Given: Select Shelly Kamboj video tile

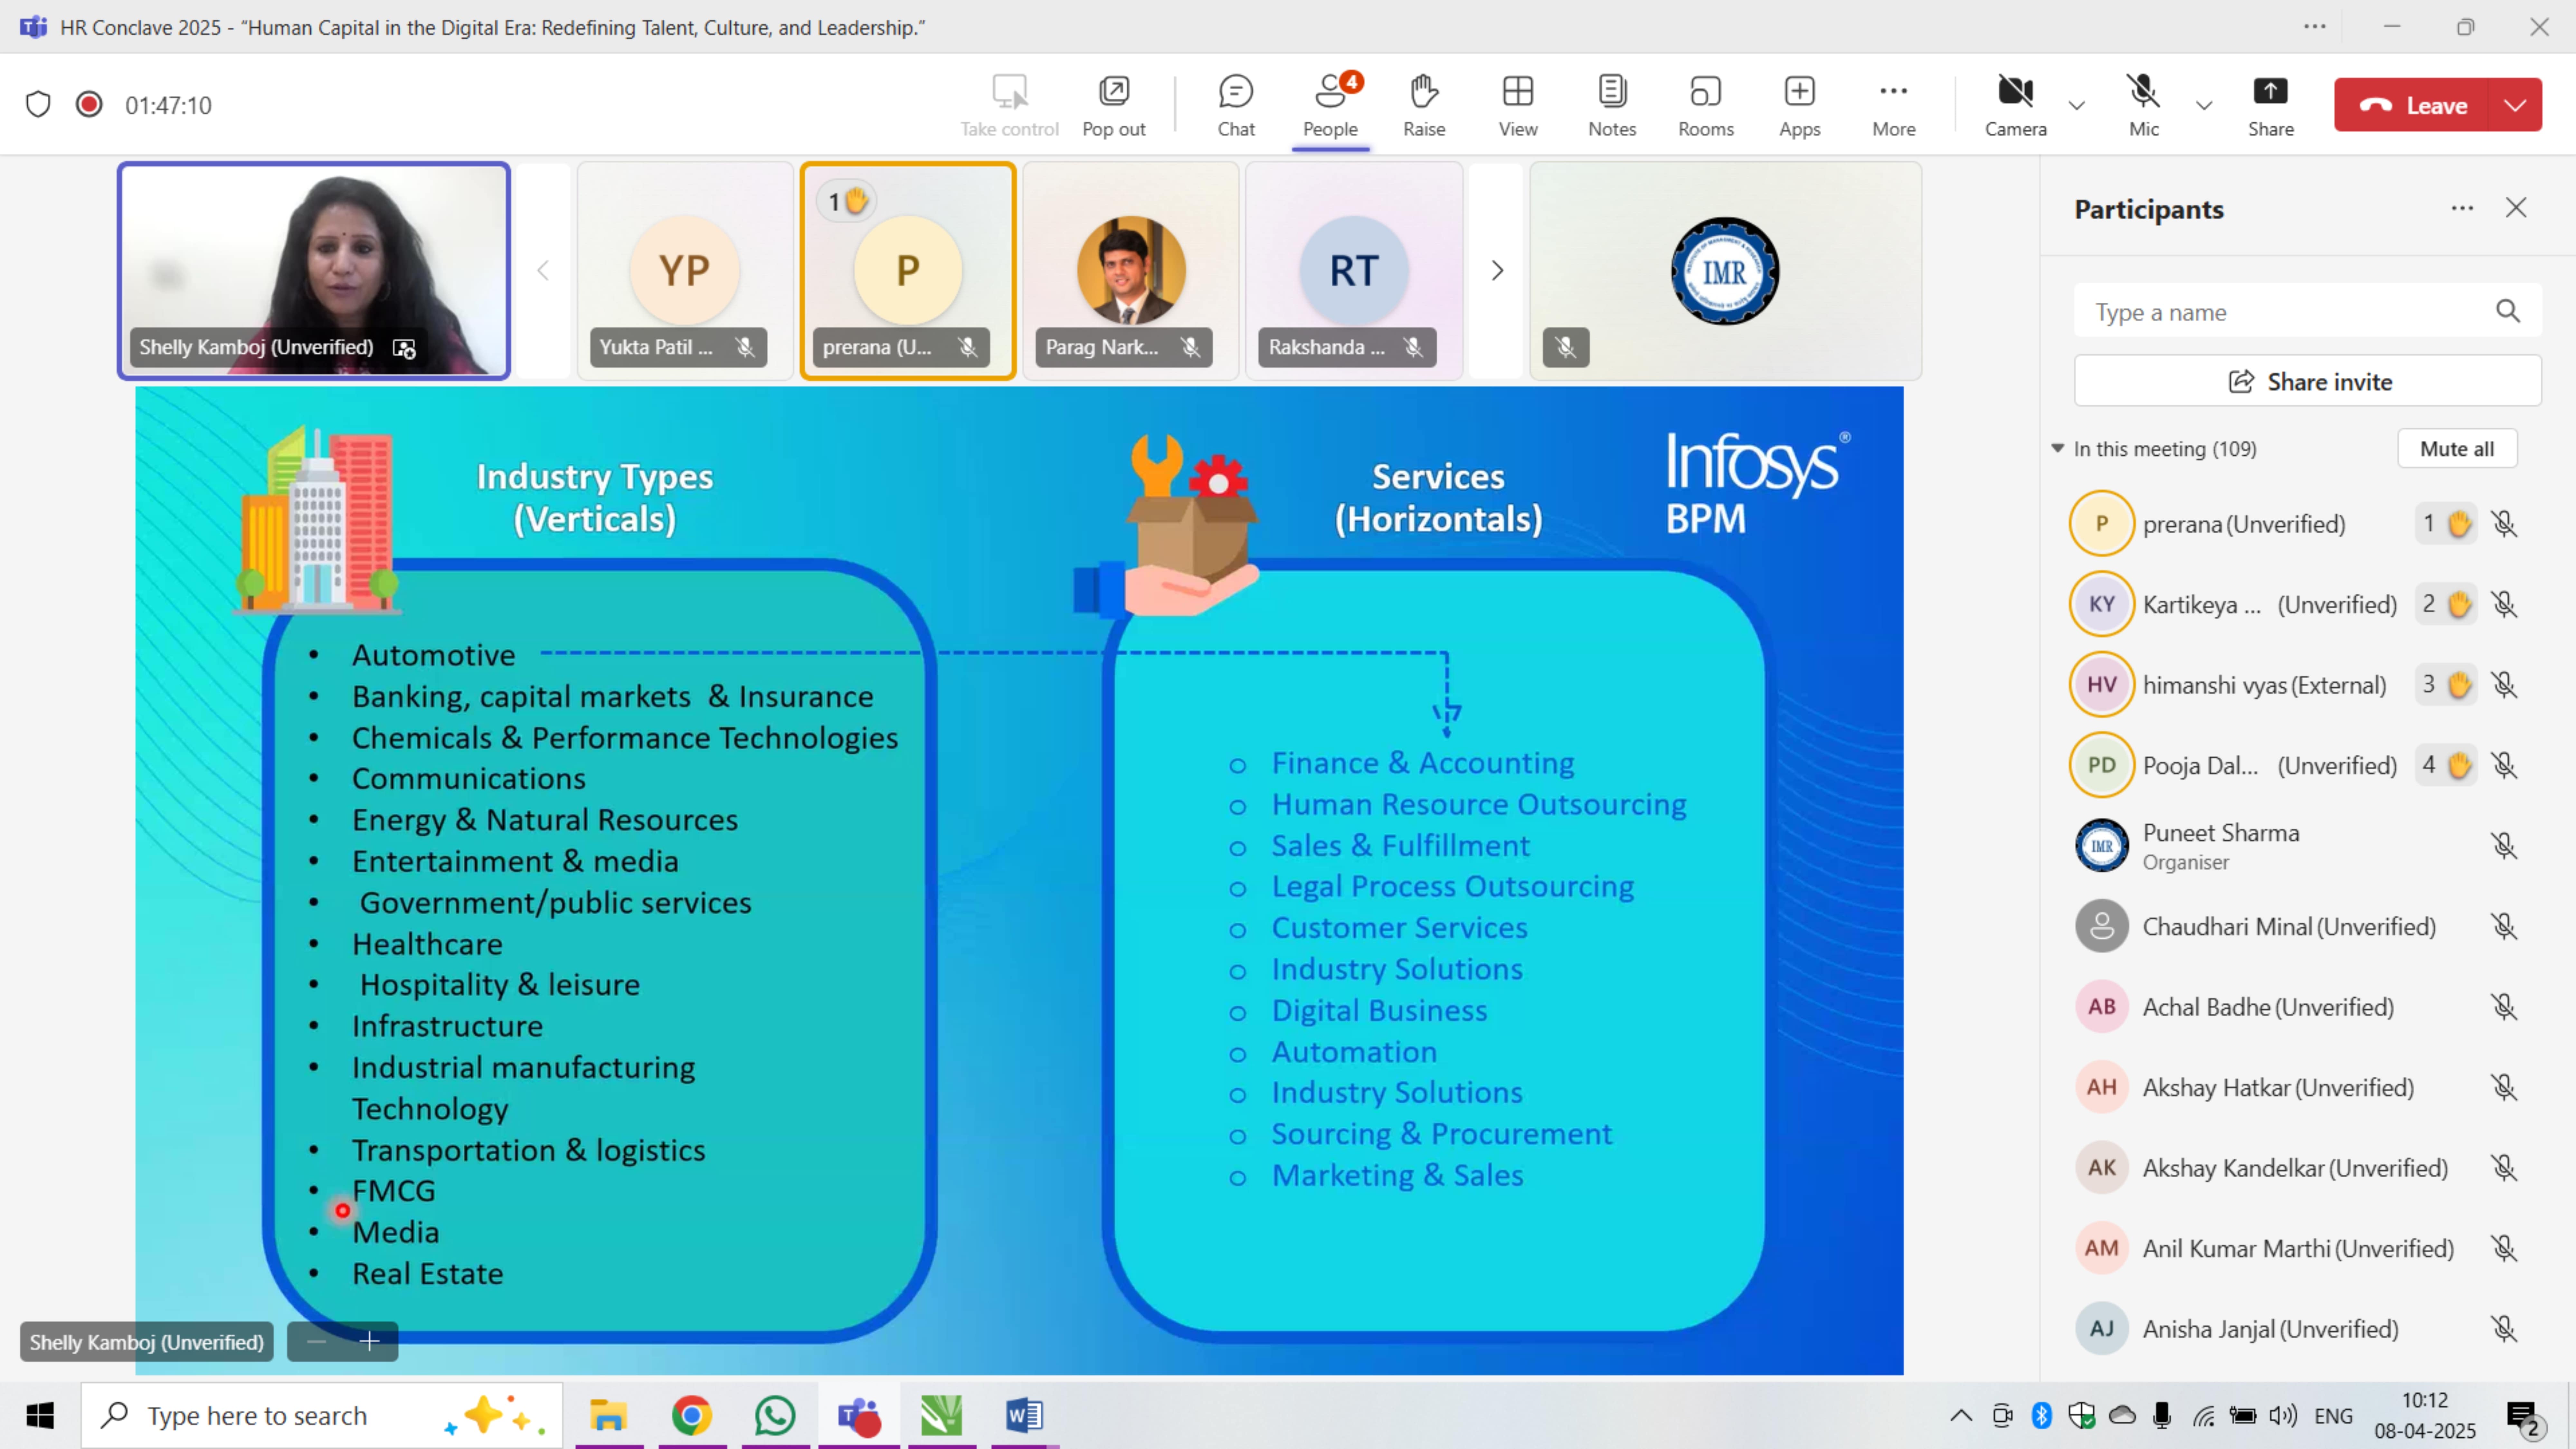Looking at the screenshot, I should tap(314, 271).
